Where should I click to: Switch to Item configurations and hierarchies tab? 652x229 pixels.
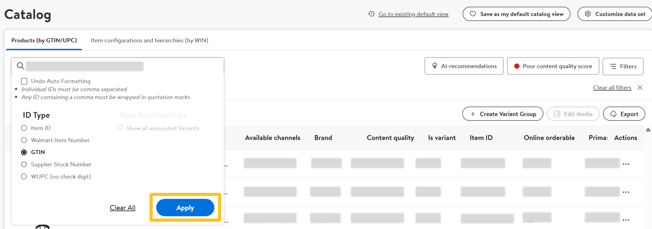pos(150,40)
